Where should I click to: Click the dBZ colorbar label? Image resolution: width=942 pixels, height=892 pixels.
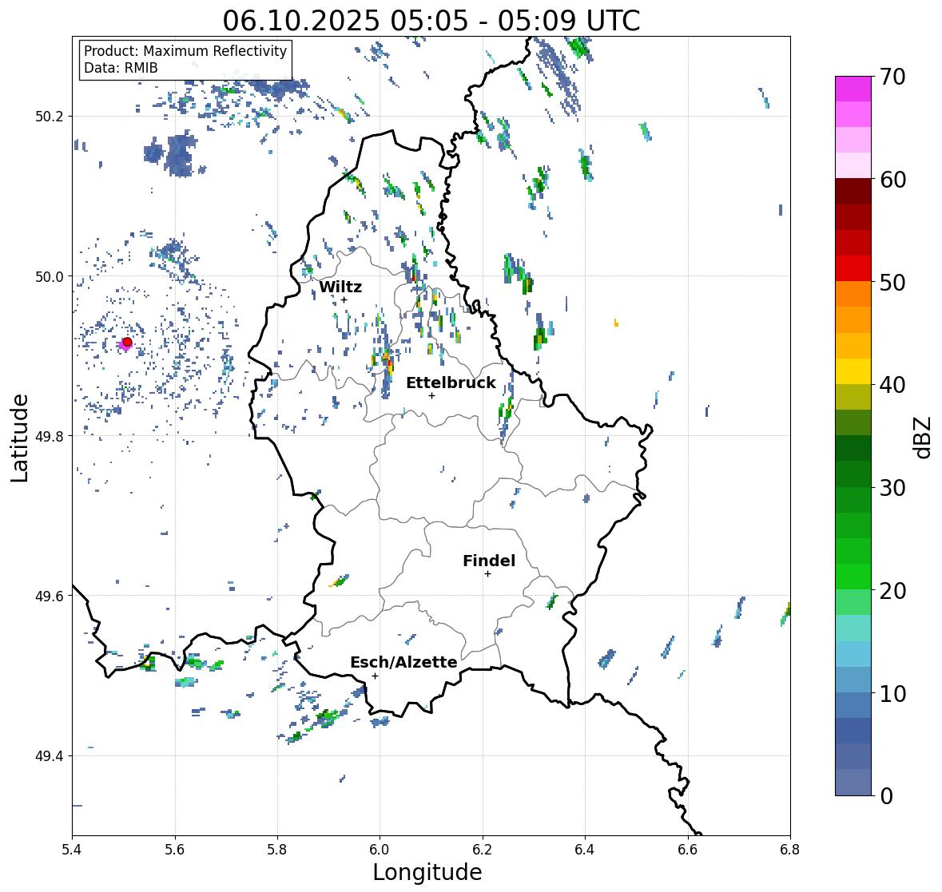click(924, 437)
